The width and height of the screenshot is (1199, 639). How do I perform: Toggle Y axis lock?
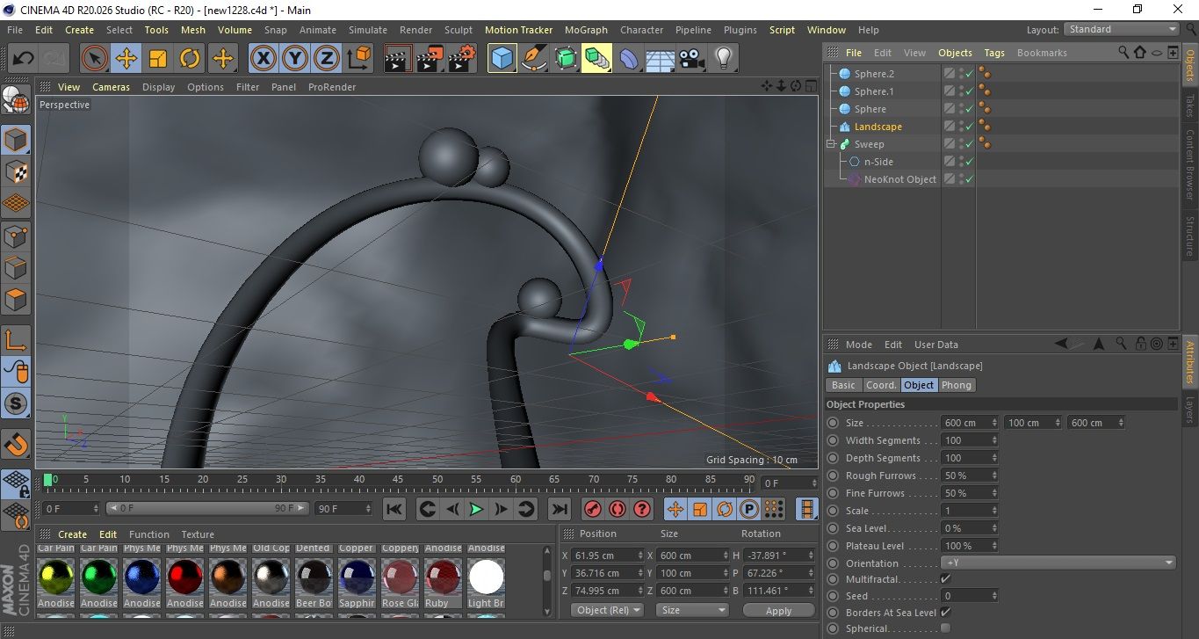pos(295,59)
